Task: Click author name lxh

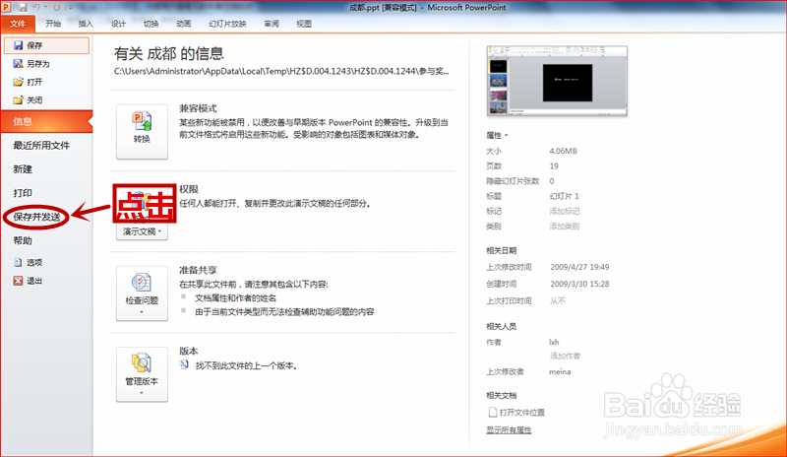Action: [554, 342]
